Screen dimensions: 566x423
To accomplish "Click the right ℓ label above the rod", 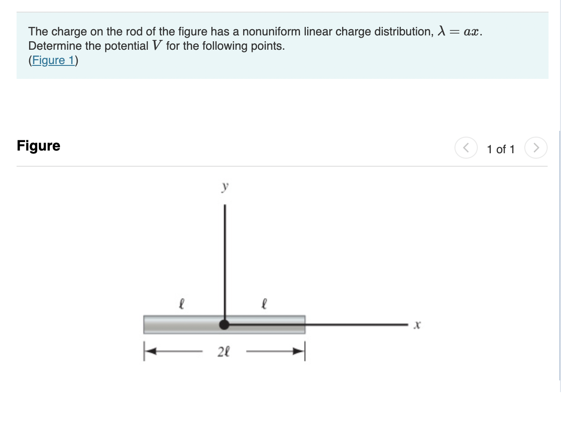I will (x=265, y=304).
